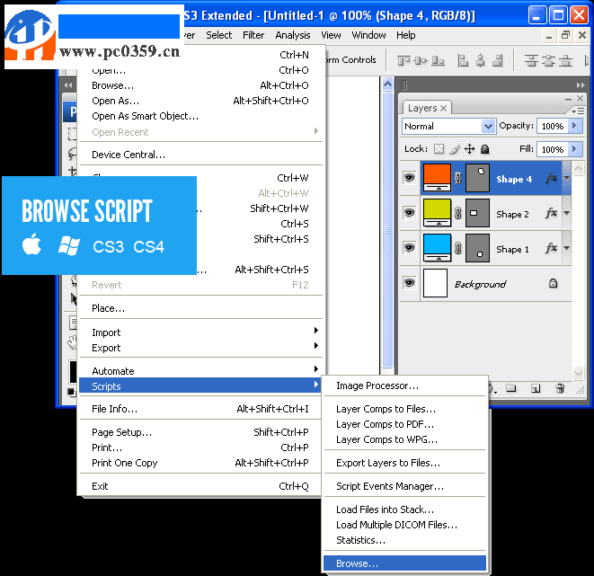
Task: Click Align top edges icon
Action: [x=403, y=60]
